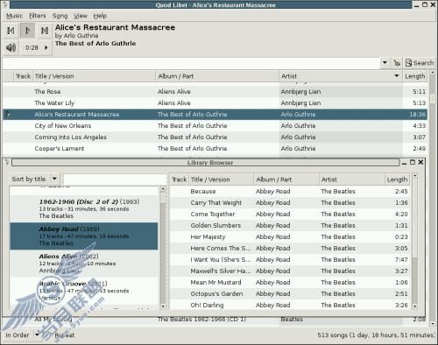Select Octopus's Garden track row
The height and width of the screenshot is (345, 438).
[290, 294]
